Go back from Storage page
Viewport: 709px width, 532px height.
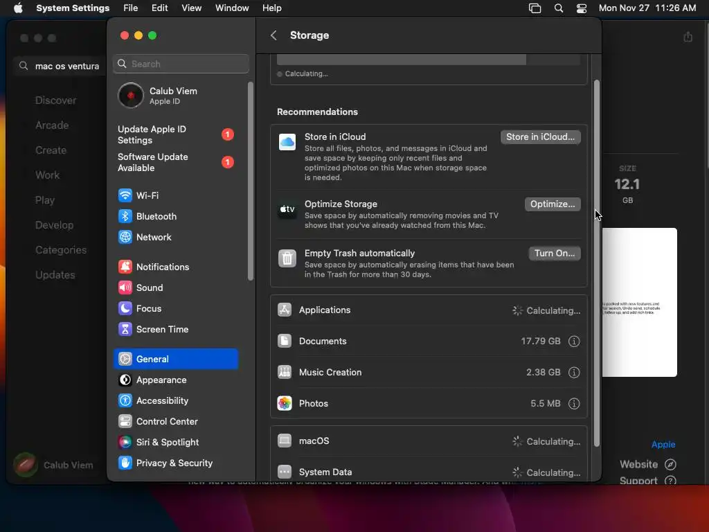[273, 35]
